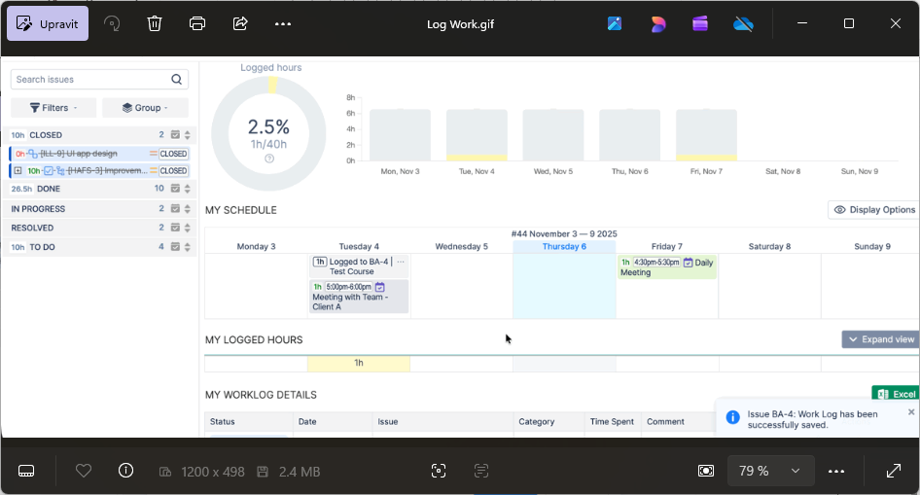Toggle the filmstrip view in the bottom-left corner
Screen dimensions: 920x495
[x=26, y=471]
